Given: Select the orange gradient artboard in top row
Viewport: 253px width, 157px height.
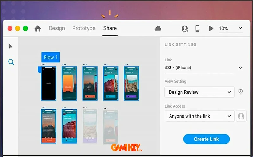Looking at the screenshot, I should [x=69, y=83].
